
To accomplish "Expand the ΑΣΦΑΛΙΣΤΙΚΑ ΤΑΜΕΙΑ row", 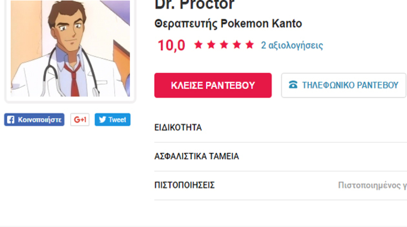I will click(197, 156).
